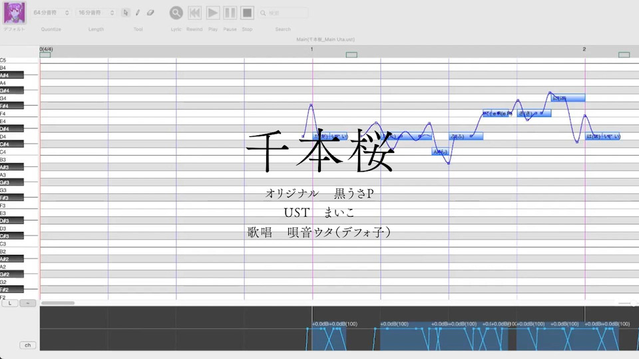
Task: Click the C#3 black piano key
Action: 12,236
